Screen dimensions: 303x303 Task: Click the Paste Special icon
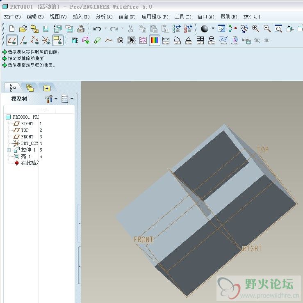pos(165,29)
